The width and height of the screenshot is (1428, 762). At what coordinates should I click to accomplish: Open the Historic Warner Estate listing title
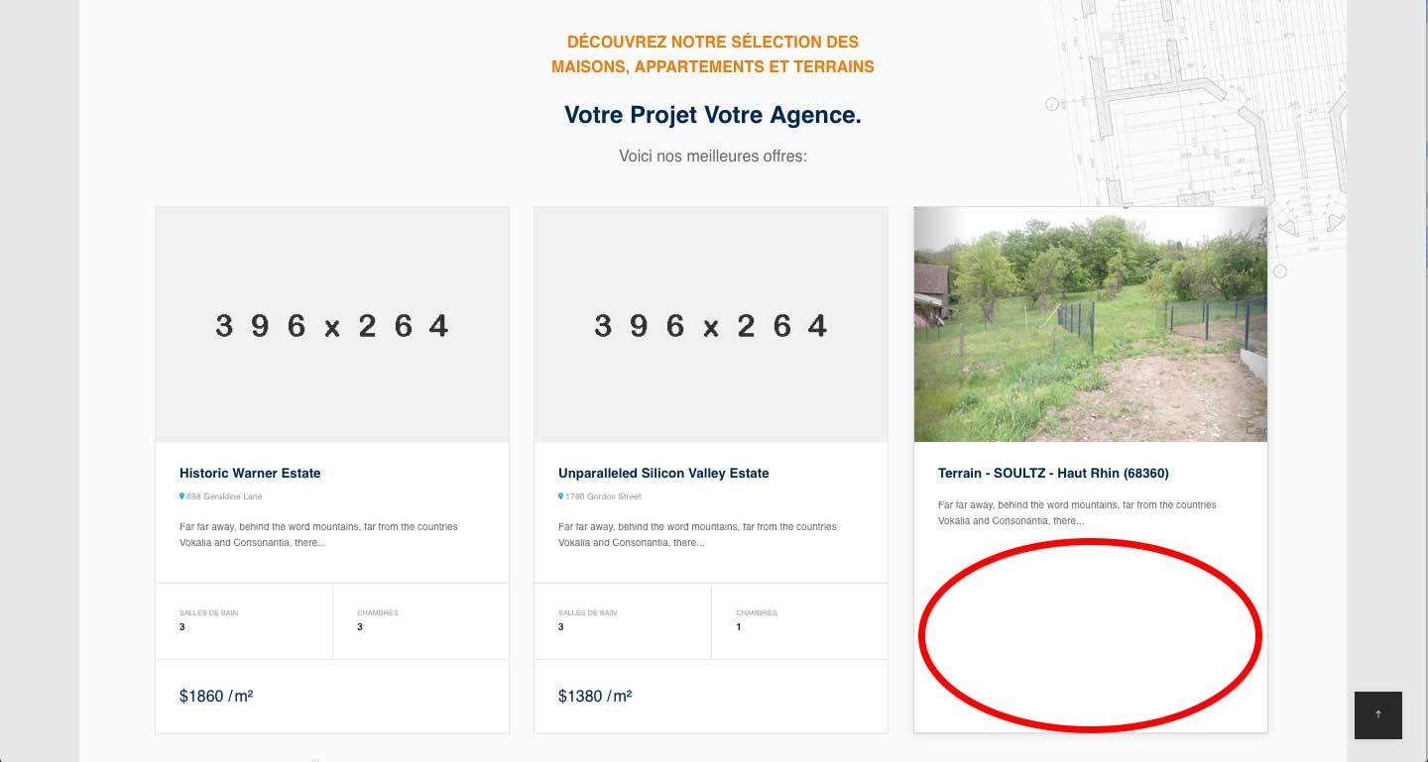[x=250, y=474]
